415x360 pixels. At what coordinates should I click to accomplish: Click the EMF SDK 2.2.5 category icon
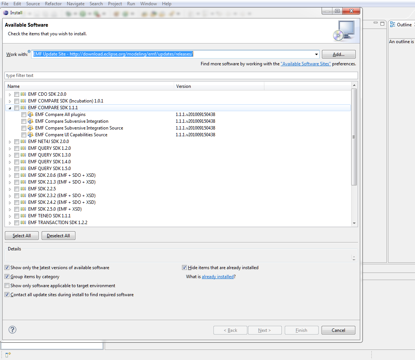23,189
